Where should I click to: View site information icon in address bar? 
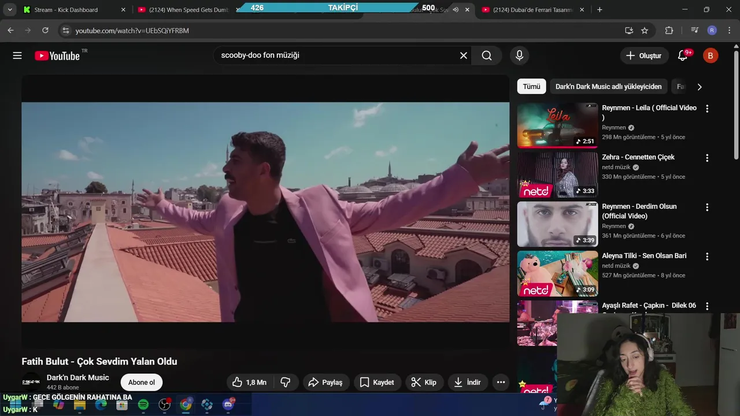tap(65, 31)
